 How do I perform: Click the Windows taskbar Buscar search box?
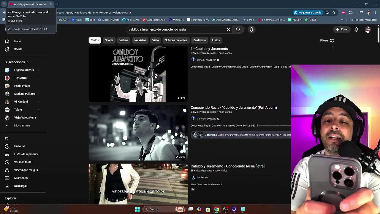click(x=164, y=209)
